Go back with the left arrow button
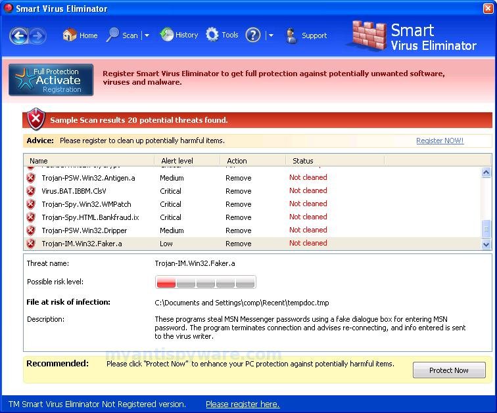The width and height of the screenshot is (497, 413). [x=18, y=35]
